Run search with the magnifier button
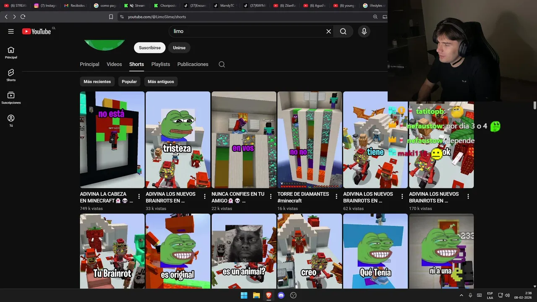The image size is (537, 302). (x=343, y=31)
